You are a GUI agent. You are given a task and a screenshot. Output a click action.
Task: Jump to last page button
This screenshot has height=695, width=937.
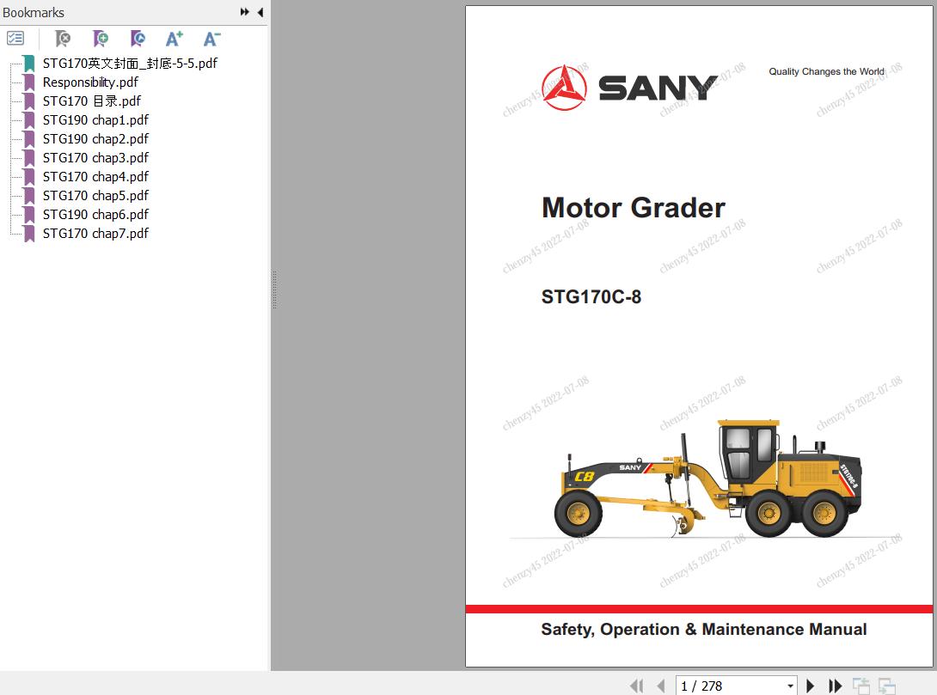(x=835, y=686)
